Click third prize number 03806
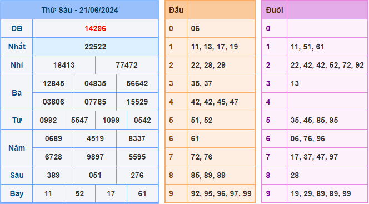Viewport: 369px width, 204px height. click(53, 102)
